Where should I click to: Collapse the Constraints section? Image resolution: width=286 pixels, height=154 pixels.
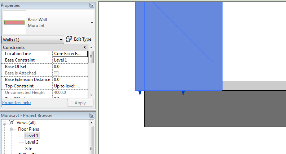tap(84, 47)
